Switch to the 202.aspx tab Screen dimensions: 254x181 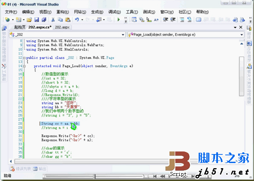62,27
